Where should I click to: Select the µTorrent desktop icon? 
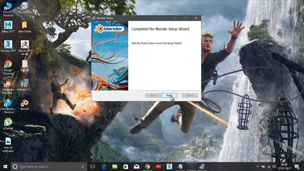(x=8, y=123)
